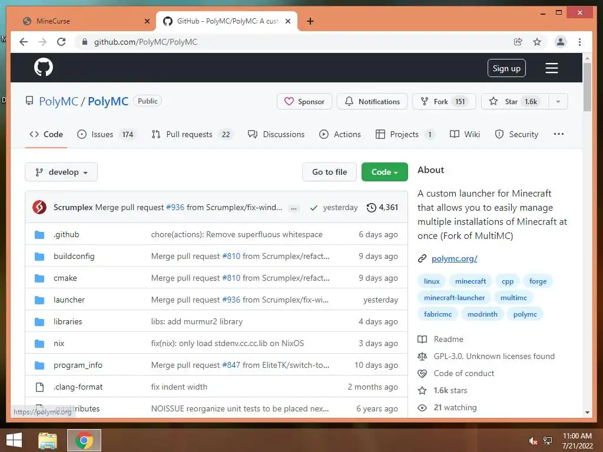
Task: Click the green check status icon
Action: [x=314, y=208]
